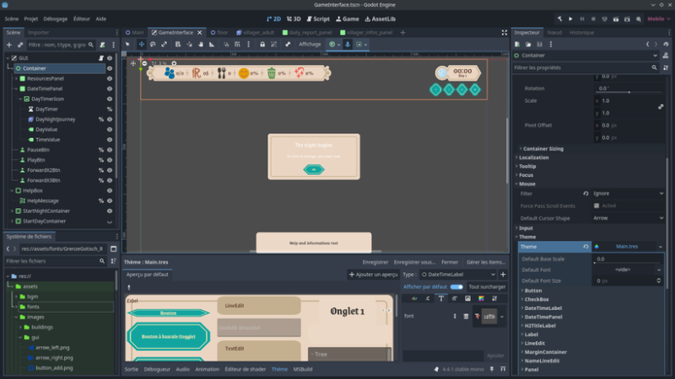Image resolution: width=675 pixels, height=379 pixels.
Task: Toggle file system split view icon
Action: 113,248
